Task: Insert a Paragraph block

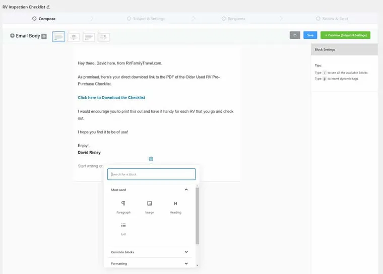Action: pyautogui.click(x=123, y=208)
